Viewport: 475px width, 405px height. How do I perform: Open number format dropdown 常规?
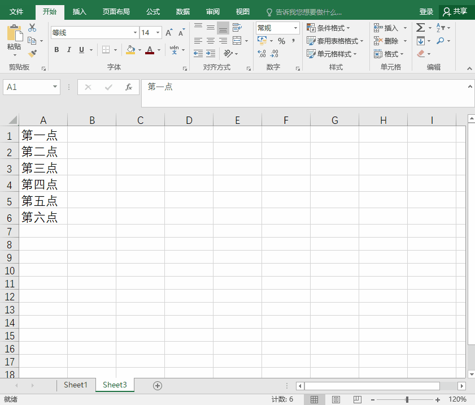[x=295, y=28]
